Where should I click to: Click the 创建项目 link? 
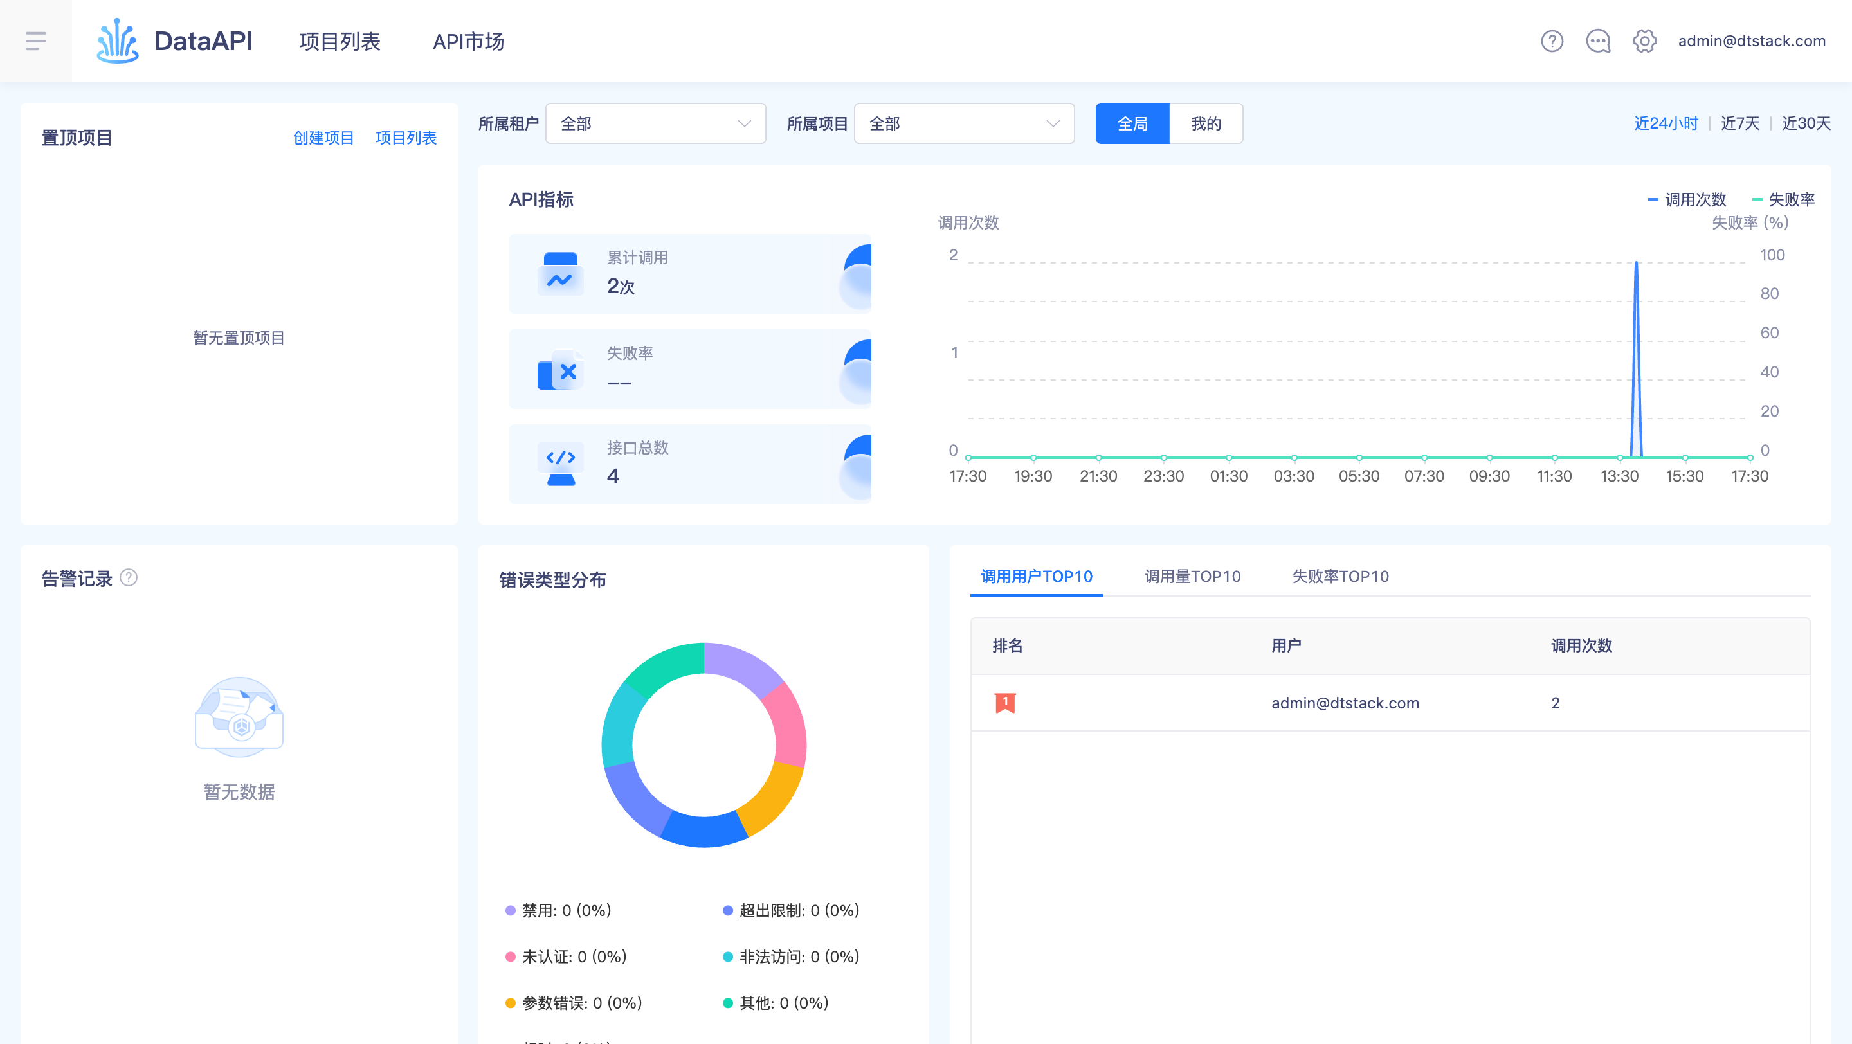(323, 138)
